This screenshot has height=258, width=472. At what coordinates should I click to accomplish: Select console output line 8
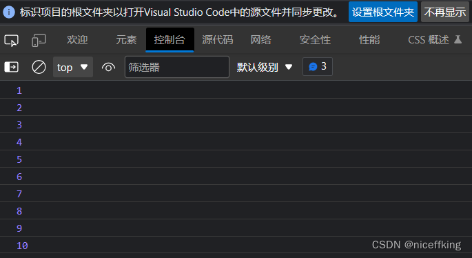coord(236,210)
